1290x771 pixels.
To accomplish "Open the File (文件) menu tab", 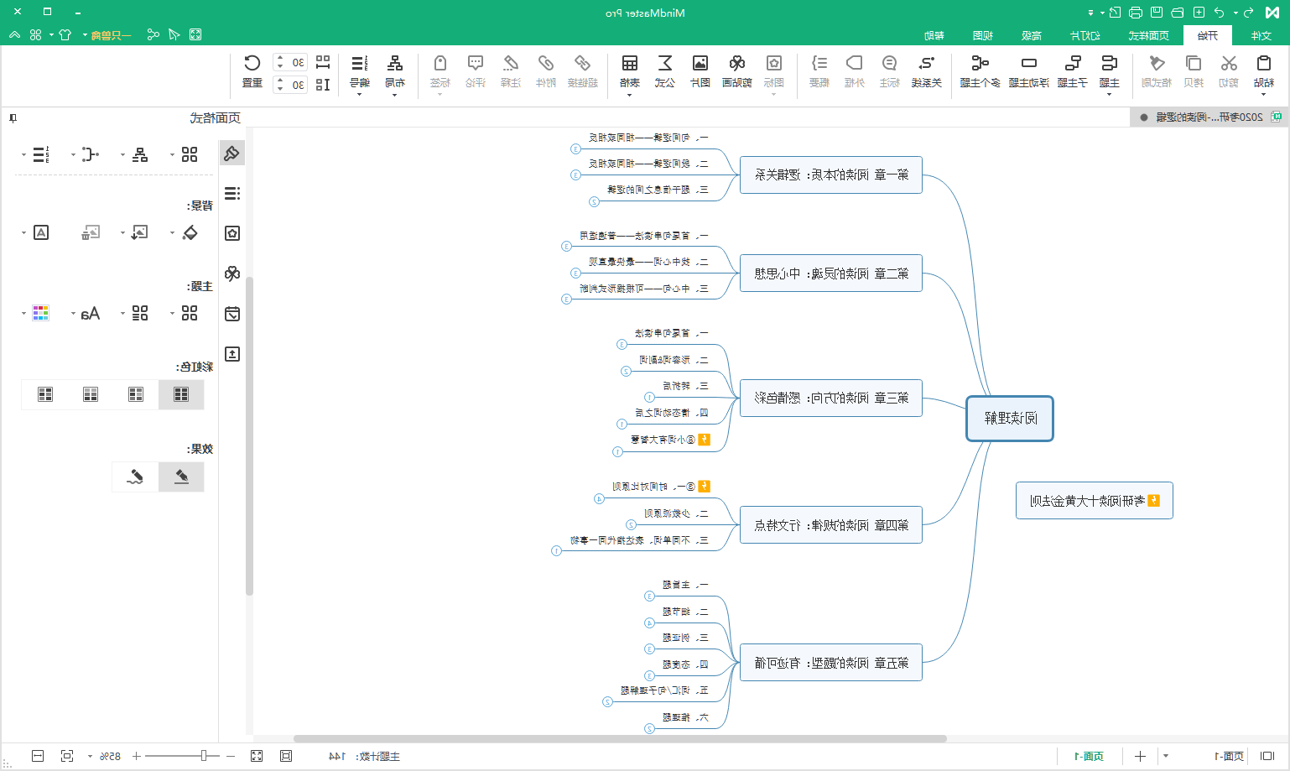I will pos(1261,35).
